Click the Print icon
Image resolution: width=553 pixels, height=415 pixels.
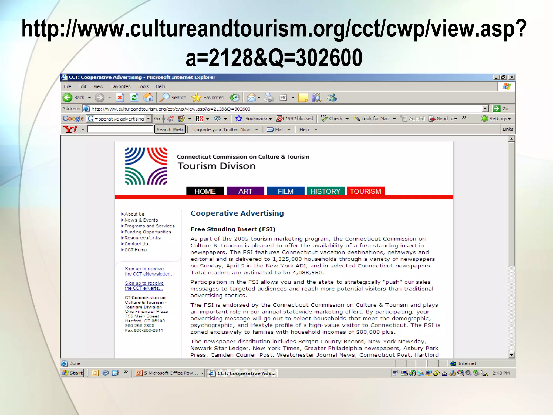[268, 98]
